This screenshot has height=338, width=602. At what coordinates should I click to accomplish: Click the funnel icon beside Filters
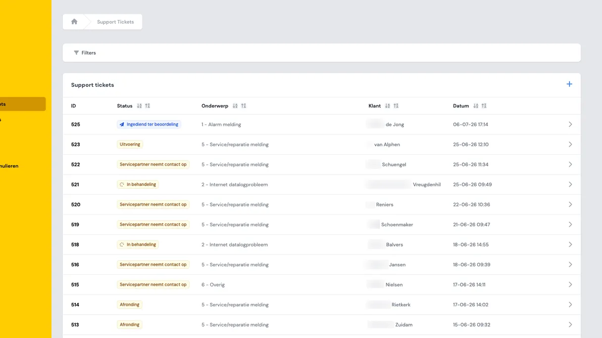pyautogui.click(x=76, y=53)
